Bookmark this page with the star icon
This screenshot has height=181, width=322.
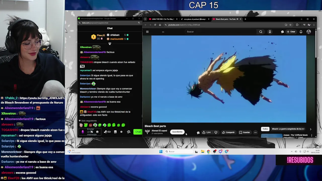pos(290,25)
